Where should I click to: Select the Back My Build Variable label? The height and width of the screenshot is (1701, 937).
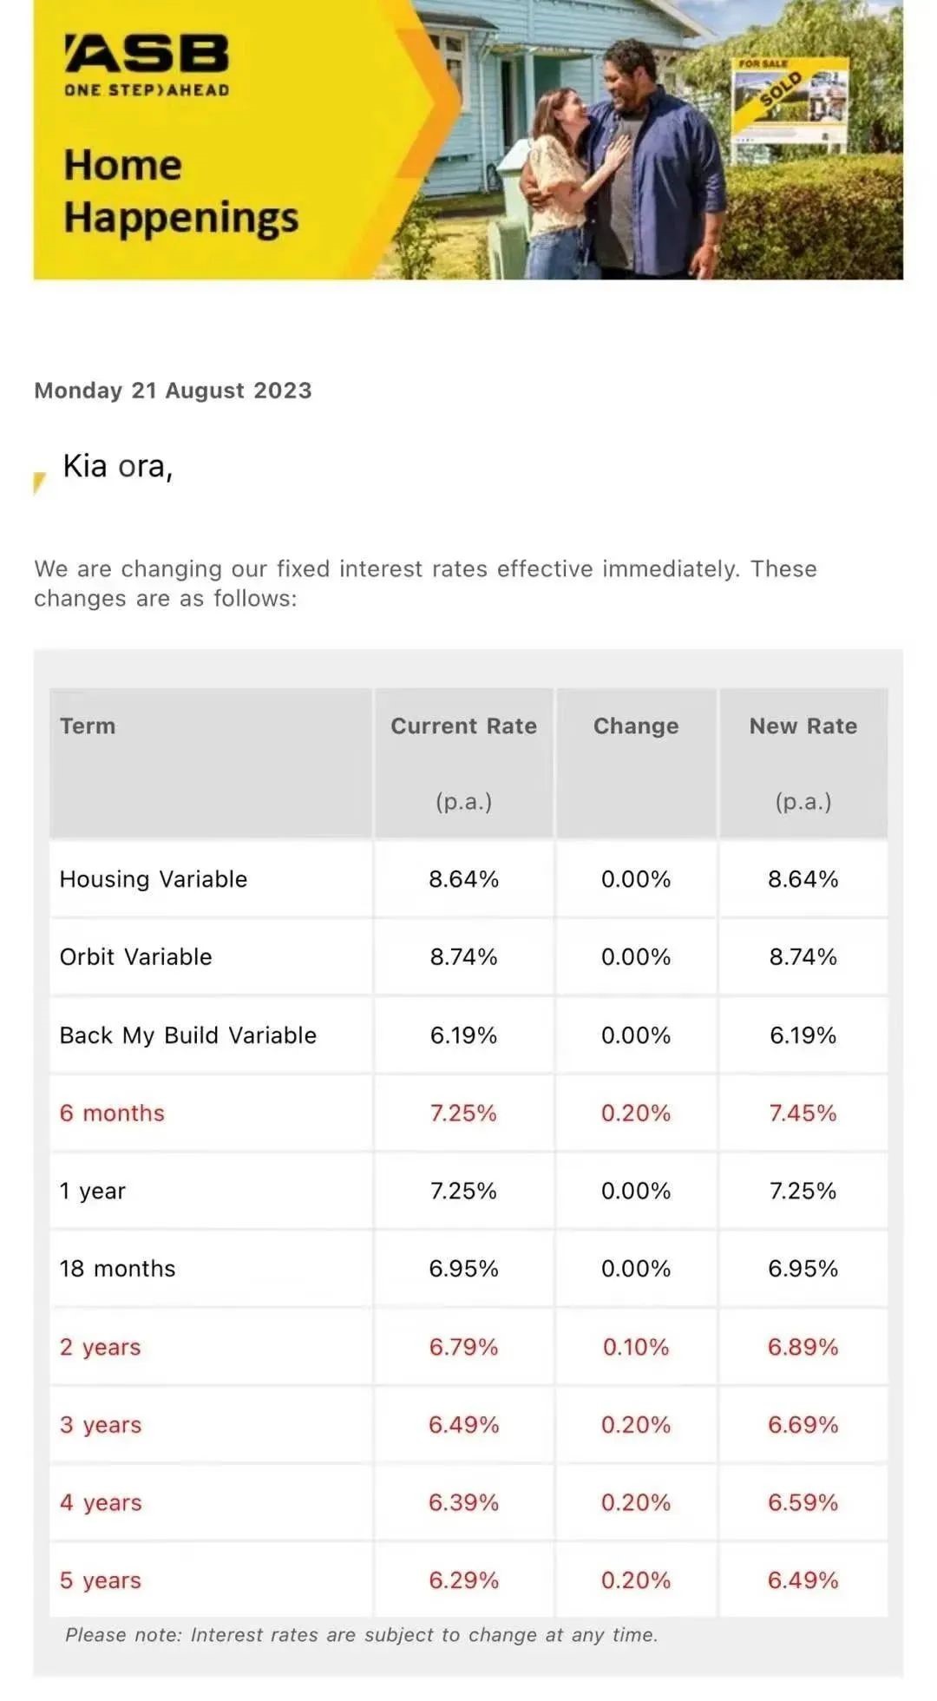(188, 1035)
